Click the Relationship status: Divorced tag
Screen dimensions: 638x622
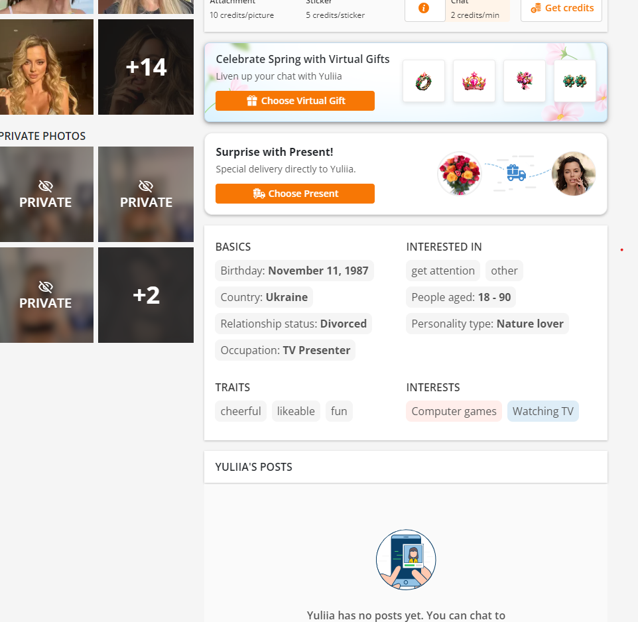click(x=293, y=324)
